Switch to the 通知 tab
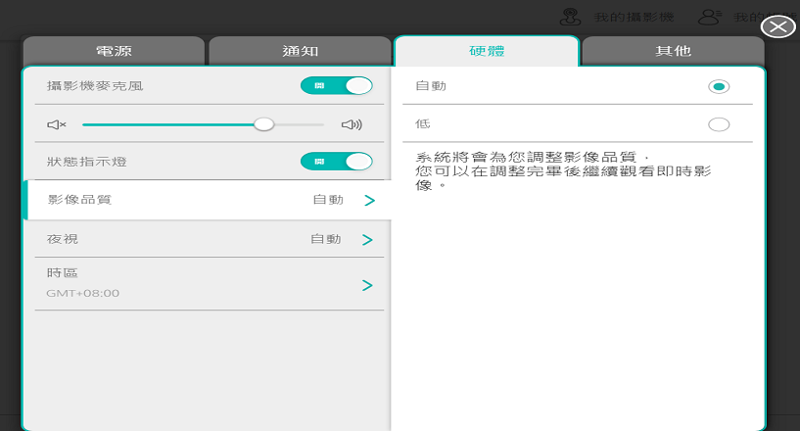 click(300, 51)
